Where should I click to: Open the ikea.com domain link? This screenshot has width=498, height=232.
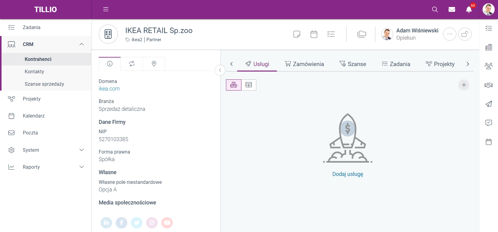click(x=109, y=89)
